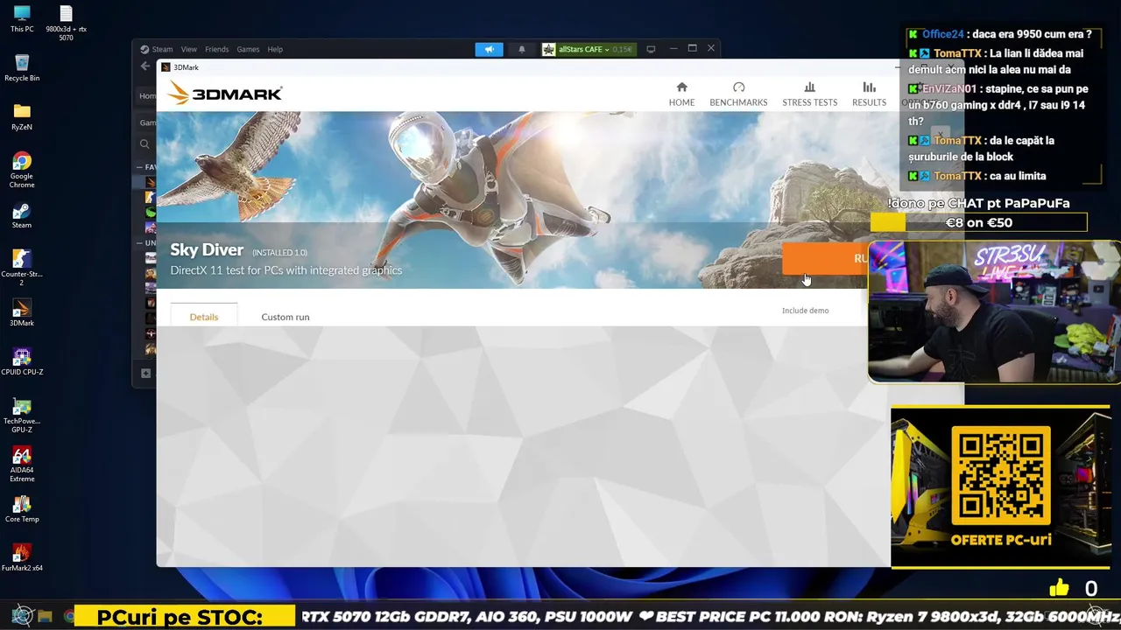Open the Games menu in Steam
Screen dimensions: 1121x630
tap(248, 49)
